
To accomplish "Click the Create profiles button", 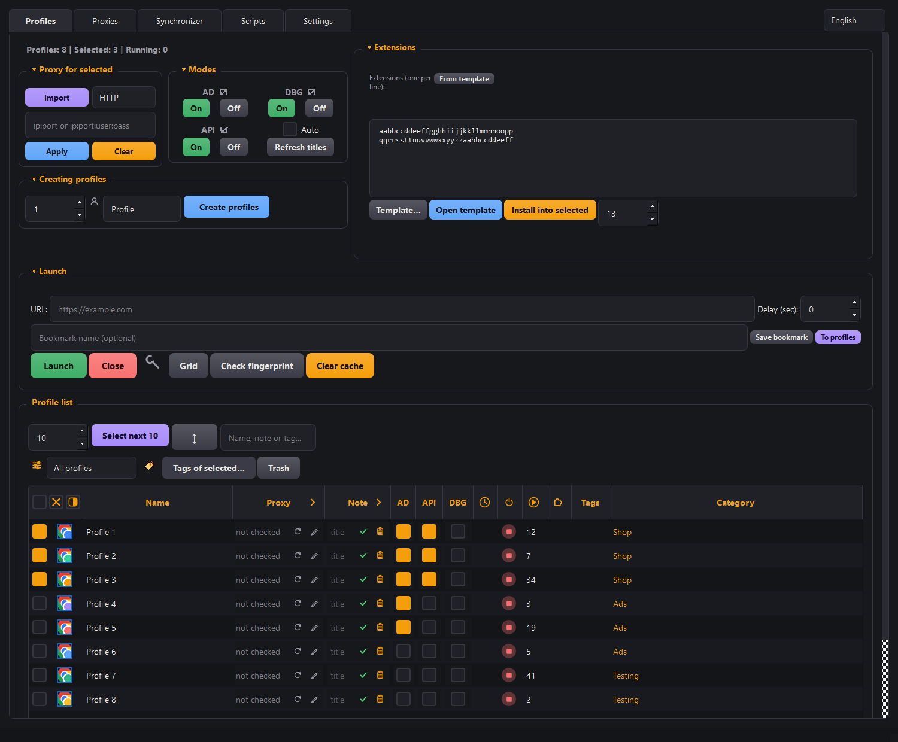I will 226,207.
